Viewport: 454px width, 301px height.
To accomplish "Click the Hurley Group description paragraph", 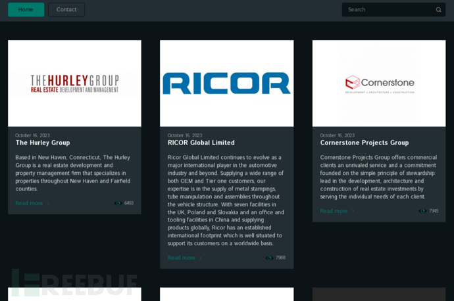I will coord(73,173).
